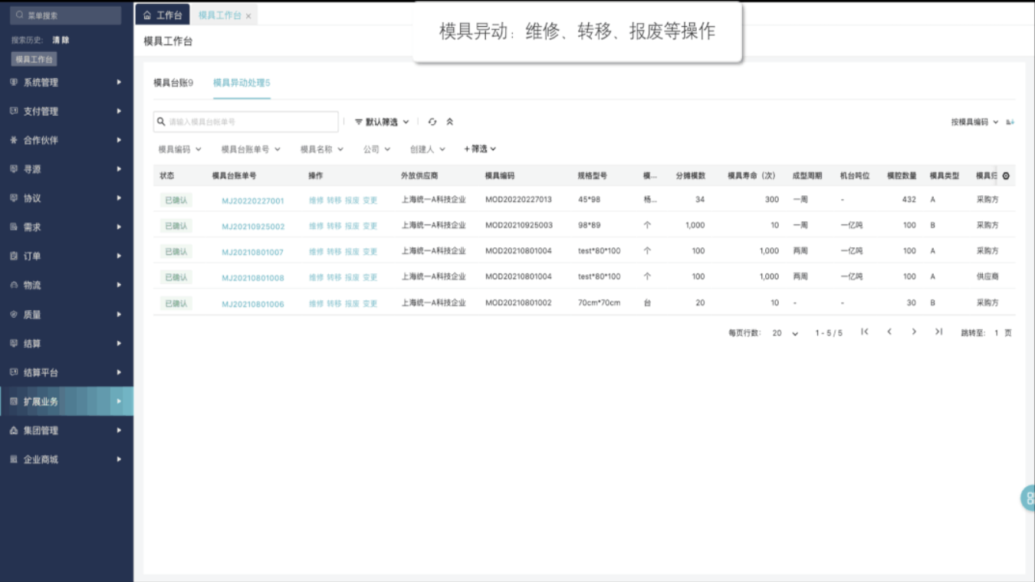Screen dimensions: 1035x582
Task: Go to next page arrow
Action: pos(914,332)
